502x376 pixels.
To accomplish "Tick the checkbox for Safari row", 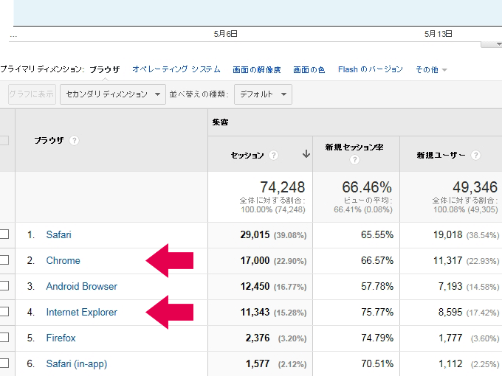I will point(4,234).
